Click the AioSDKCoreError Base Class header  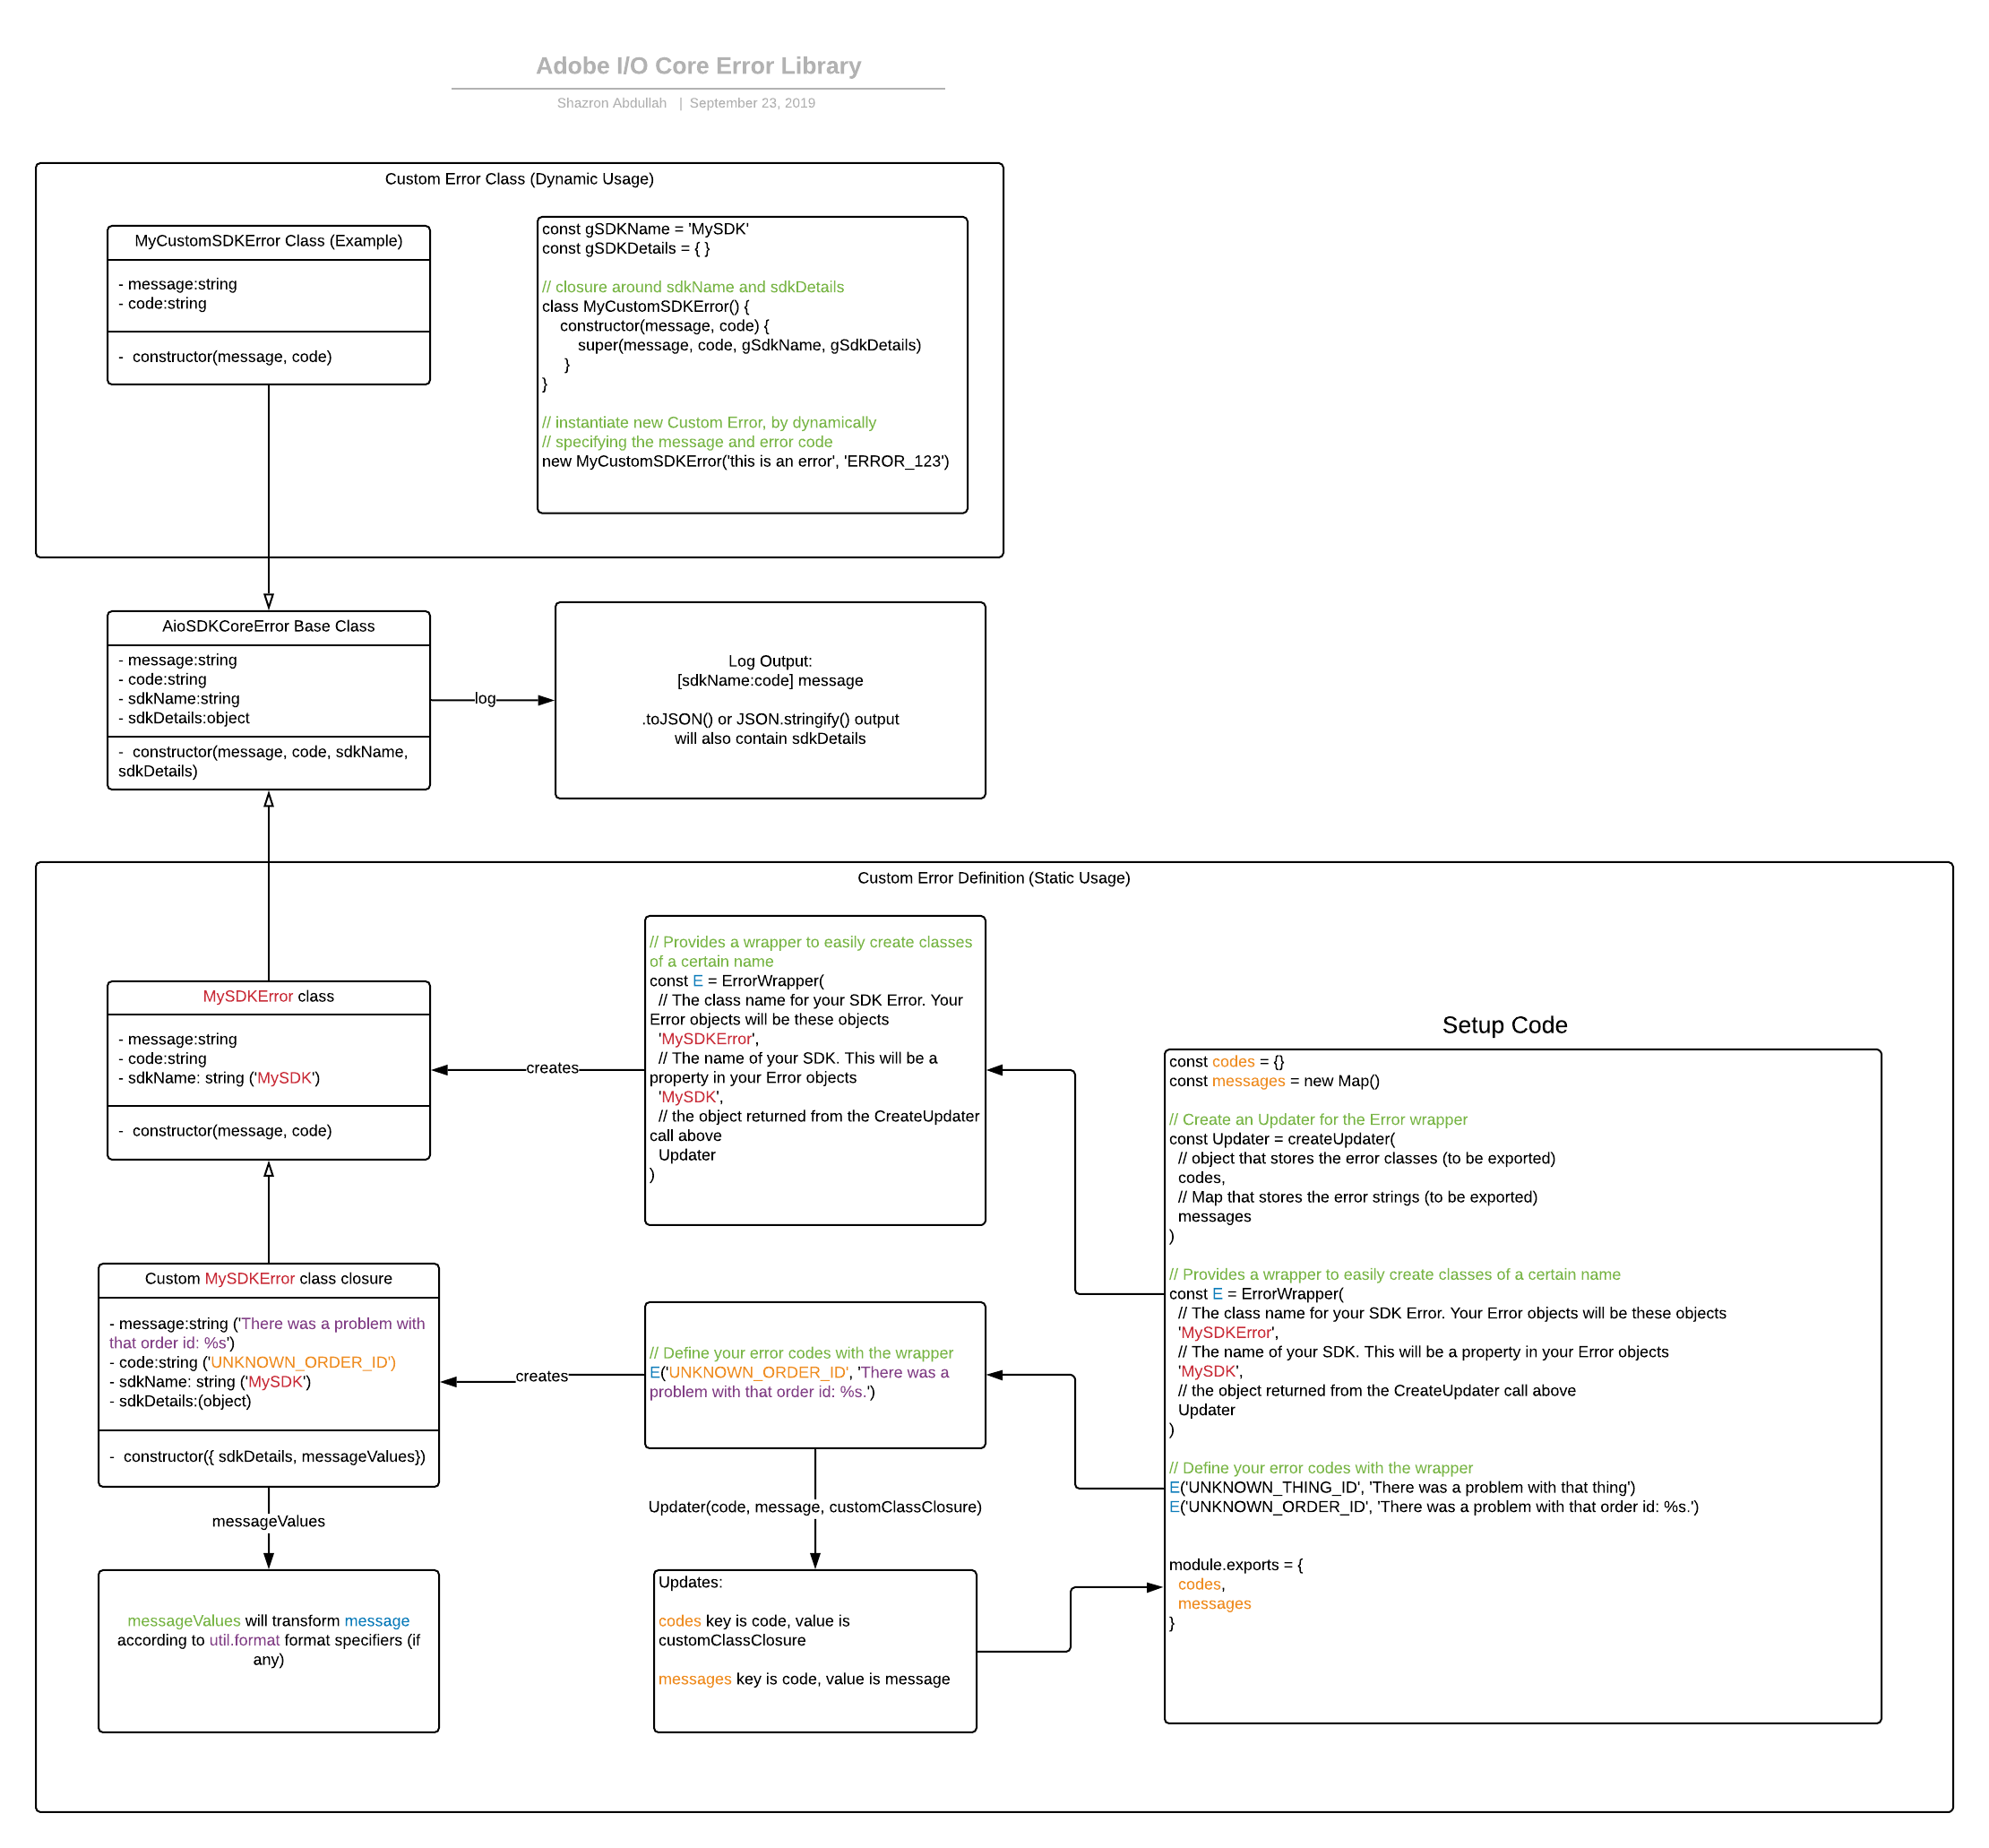[268, 626]
